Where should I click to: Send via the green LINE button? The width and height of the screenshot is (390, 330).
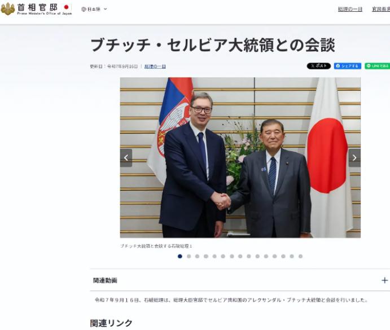pyautogui.click(x=378, y=66)
